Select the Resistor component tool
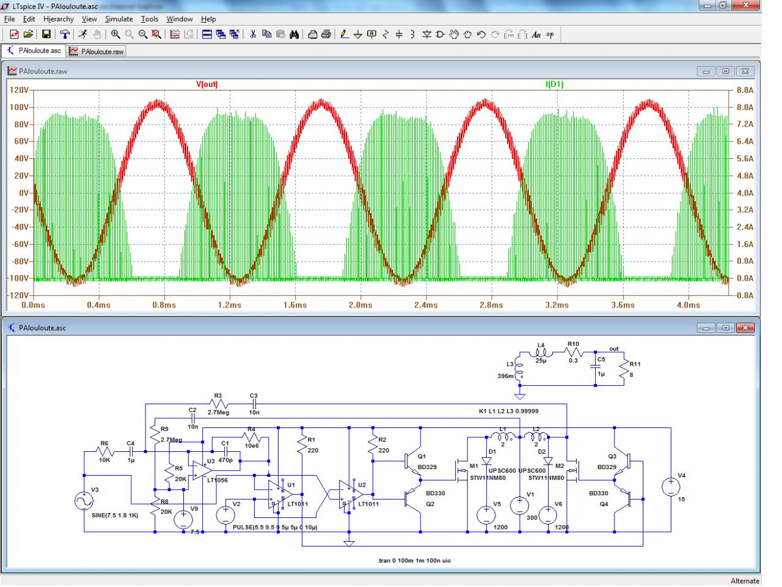The width and height of the screenshot is (782, 587). click(386, 35)
